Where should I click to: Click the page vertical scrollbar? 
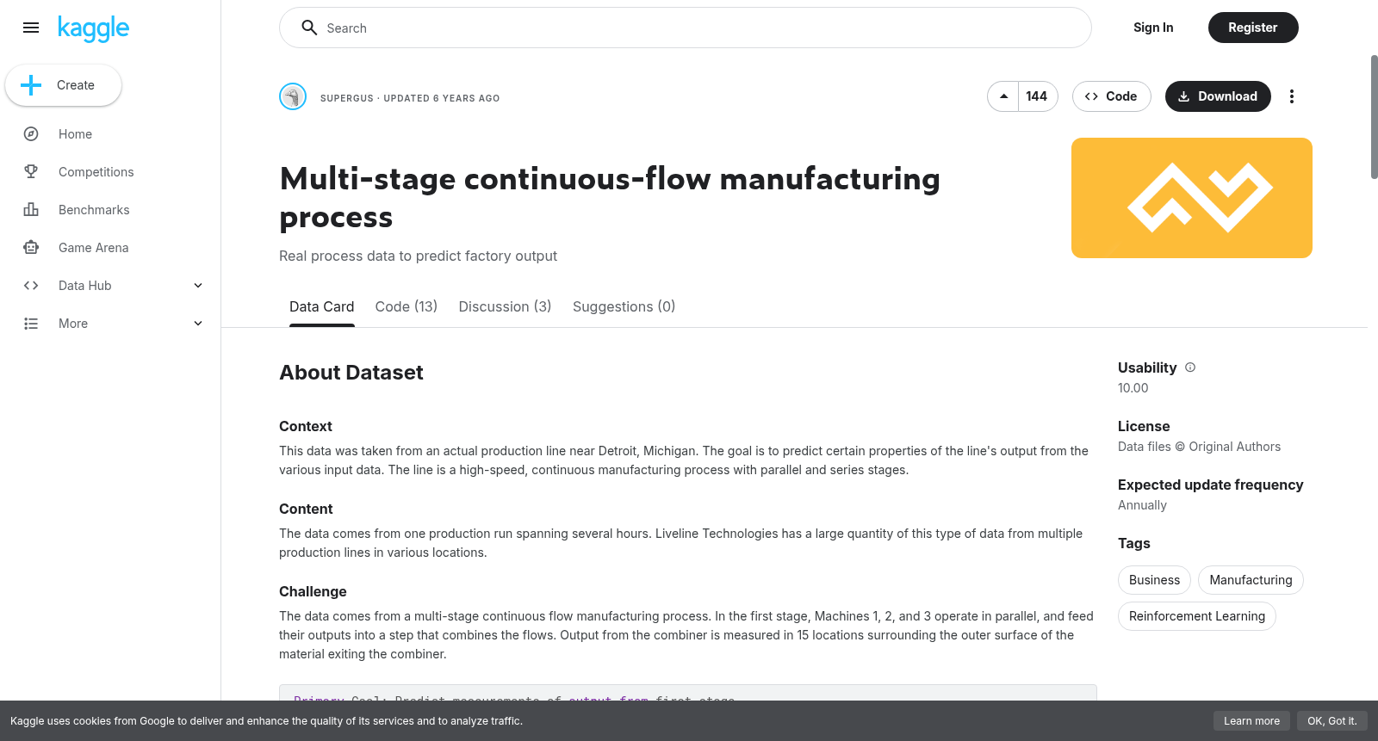tap(1374, 117)
